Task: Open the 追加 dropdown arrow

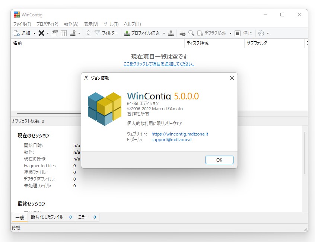Action: click(34, 34)
